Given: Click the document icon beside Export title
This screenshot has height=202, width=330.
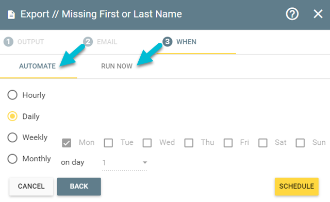Looking at the screenshot, I should (11, 15).
